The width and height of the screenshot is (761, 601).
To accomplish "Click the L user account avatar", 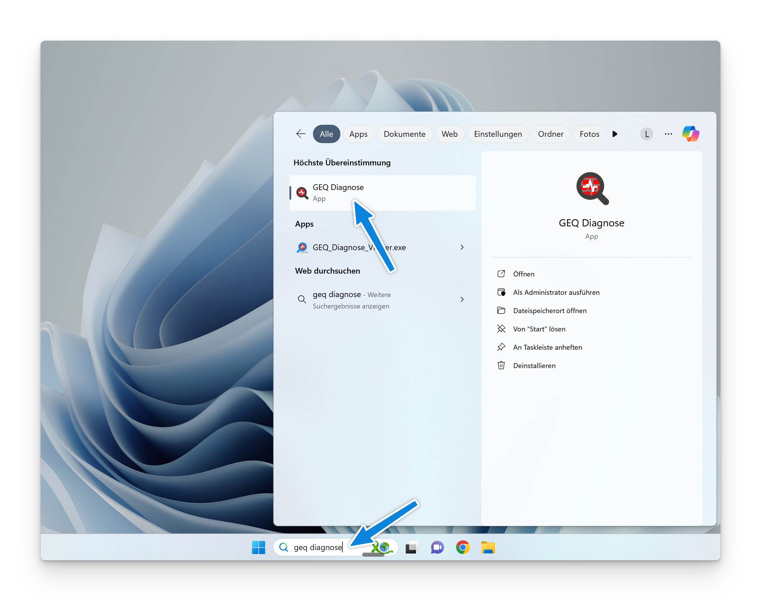I will coord(646,134).
